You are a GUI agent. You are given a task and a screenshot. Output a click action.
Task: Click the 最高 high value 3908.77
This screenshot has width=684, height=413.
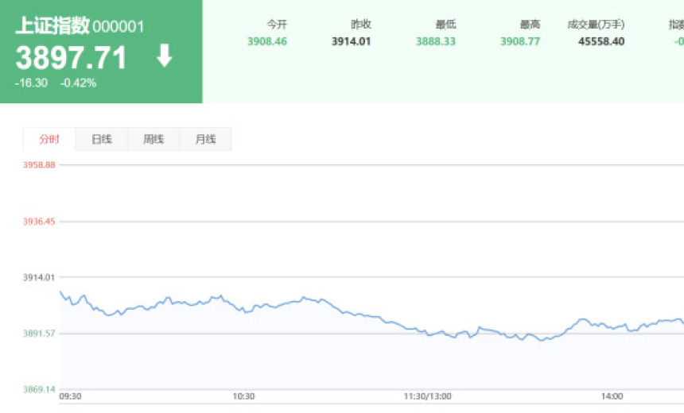(520, 41)
